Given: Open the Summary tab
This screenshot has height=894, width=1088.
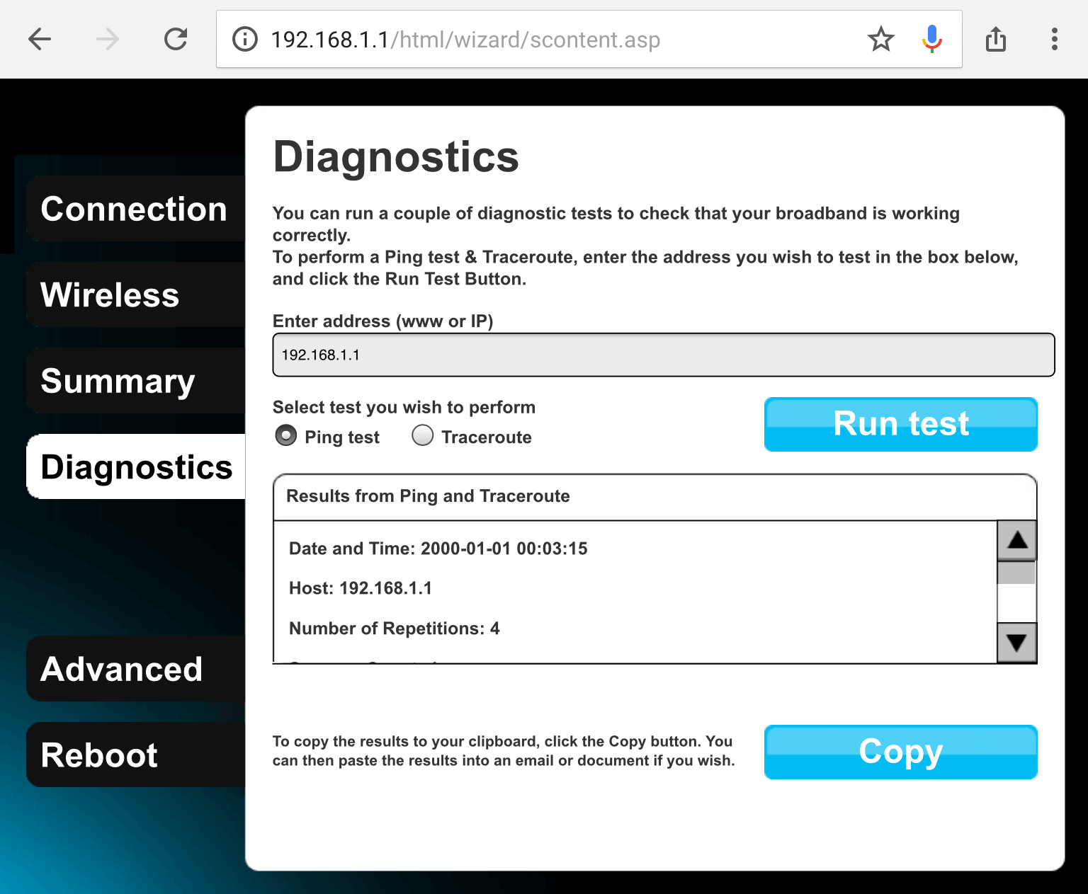Looking at the screenshot, I should click(136, 381).
